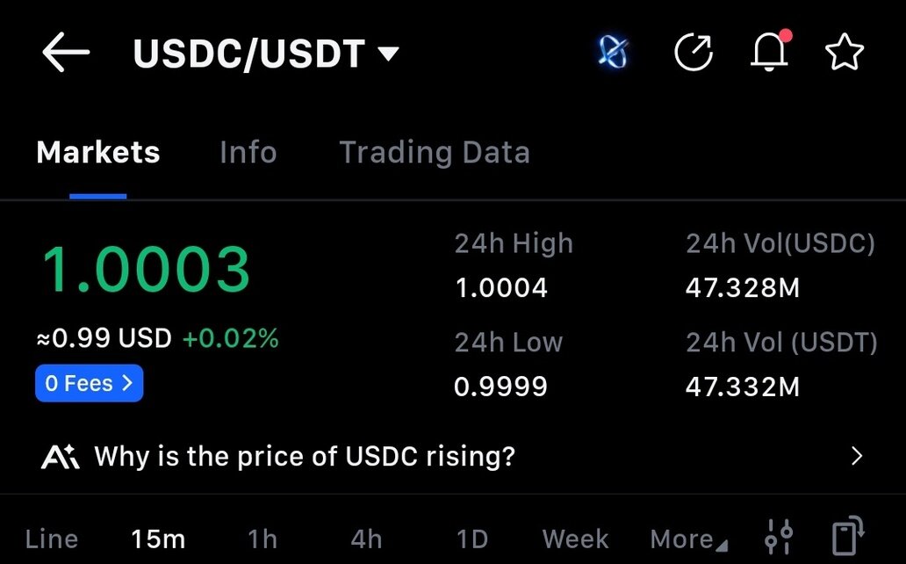Switch chart to 1h interval
This screenshot has width=906, height=564.
262,539
